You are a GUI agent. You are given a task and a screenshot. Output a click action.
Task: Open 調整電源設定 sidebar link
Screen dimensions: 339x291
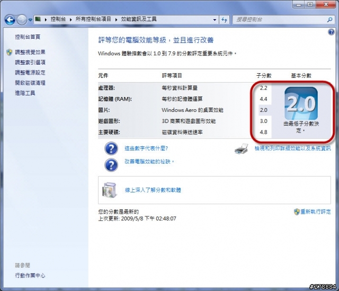pos(30,73)
